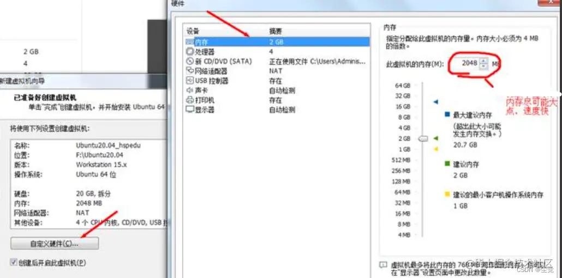Select the 声卡 speaker icon
The width and height of the screenshot is (562, 278).
[189, 90]
